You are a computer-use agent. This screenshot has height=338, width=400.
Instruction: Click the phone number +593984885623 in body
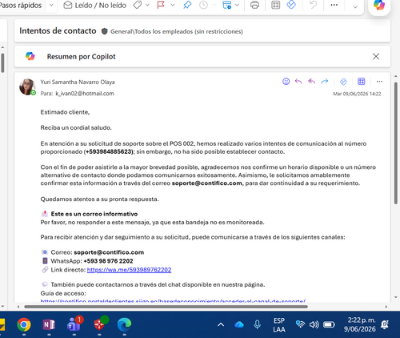(x=109, y=151)
